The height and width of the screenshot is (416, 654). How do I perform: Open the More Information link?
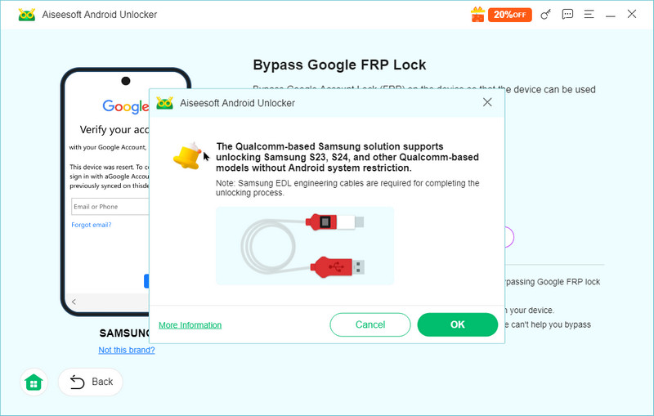click(x=190, y=325)
